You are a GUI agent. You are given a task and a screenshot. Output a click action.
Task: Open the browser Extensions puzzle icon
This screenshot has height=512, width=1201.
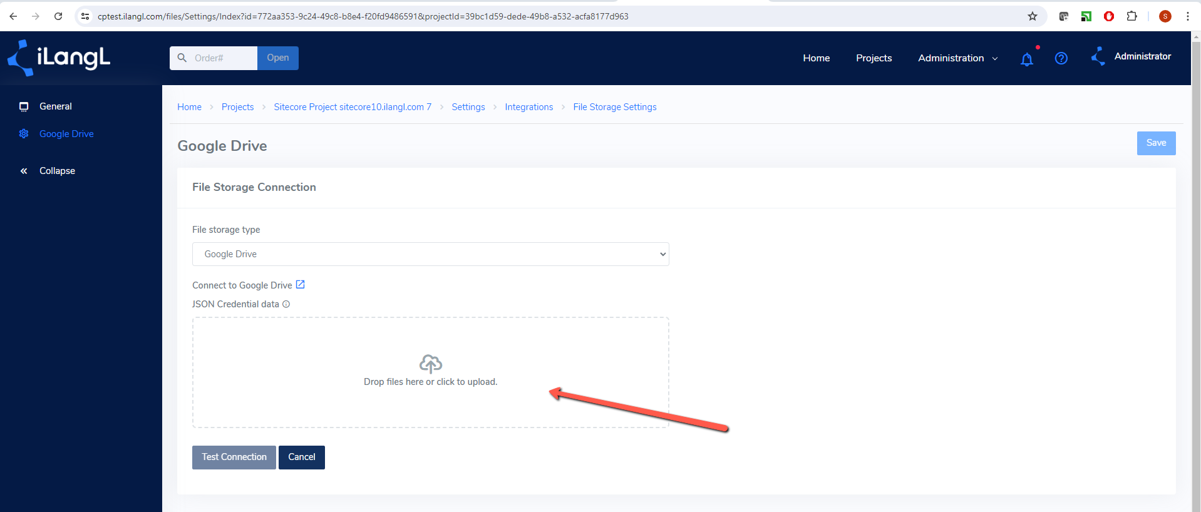1131,16
